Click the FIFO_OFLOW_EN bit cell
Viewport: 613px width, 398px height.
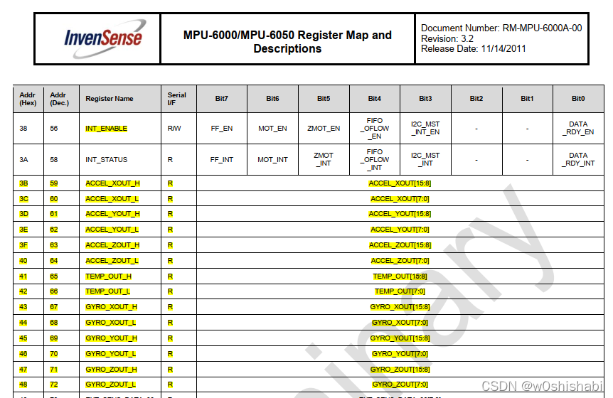(x=375, y=129)
